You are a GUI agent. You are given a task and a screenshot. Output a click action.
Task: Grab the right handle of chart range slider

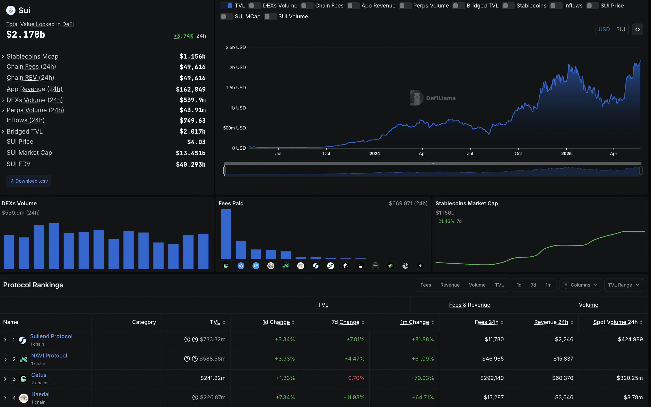tap(641, 170)
